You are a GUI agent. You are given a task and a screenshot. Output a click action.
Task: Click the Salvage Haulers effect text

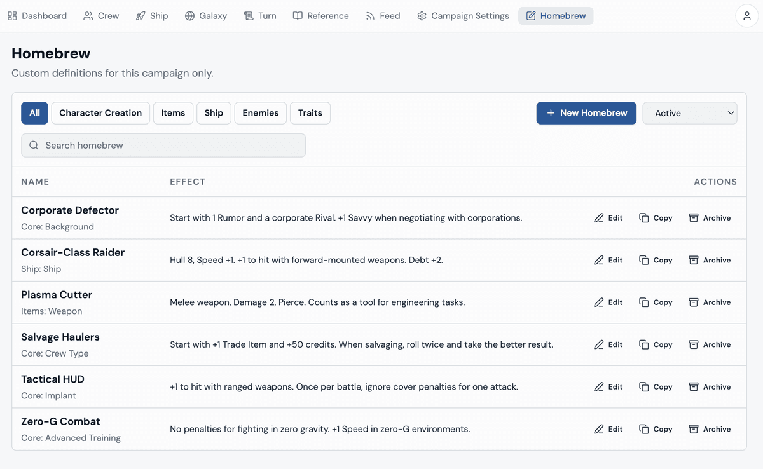click(362, 344)
